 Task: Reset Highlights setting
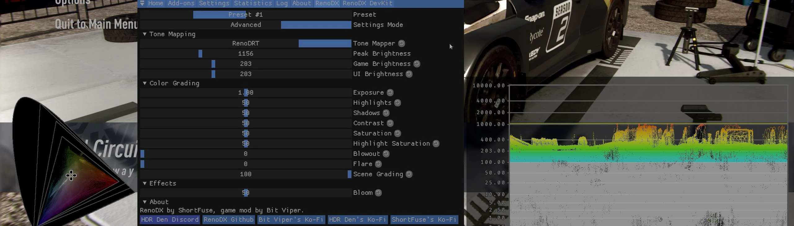(x=398, y=103)
